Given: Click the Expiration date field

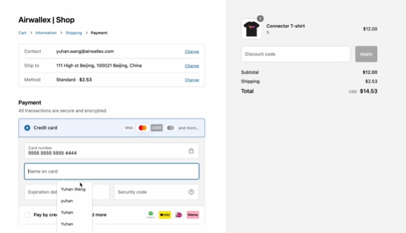Looking at the screenshot, I should (67, 192).
